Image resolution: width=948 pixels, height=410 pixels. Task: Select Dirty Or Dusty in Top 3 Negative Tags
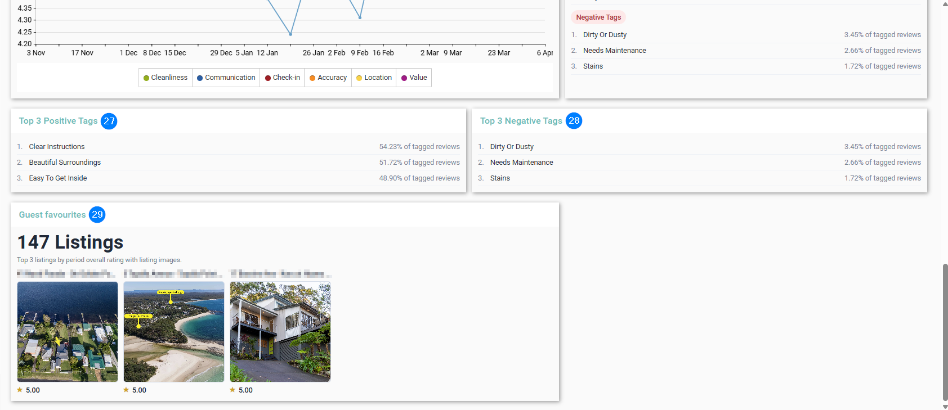pos(700,147)
